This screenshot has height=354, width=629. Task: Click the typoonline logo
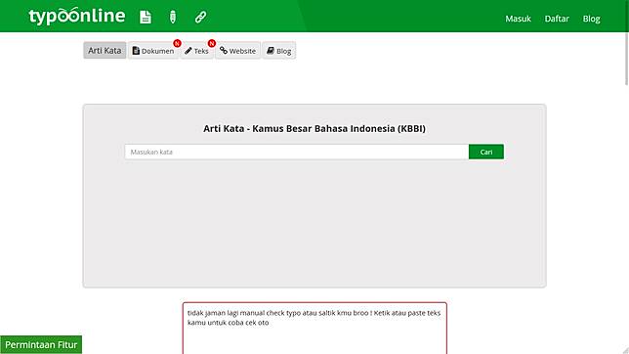click(76, 17)
